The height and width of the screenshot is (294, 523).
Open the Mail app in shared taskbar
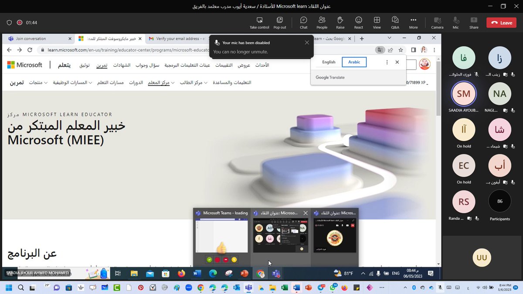pyautogui.click(x=150, y=274)
